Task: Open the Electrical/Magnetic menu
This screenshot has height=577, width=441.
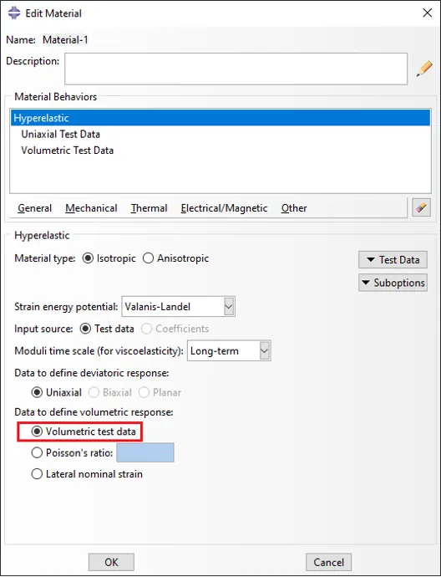Action: pyautogui.click(x=224, y=208)
